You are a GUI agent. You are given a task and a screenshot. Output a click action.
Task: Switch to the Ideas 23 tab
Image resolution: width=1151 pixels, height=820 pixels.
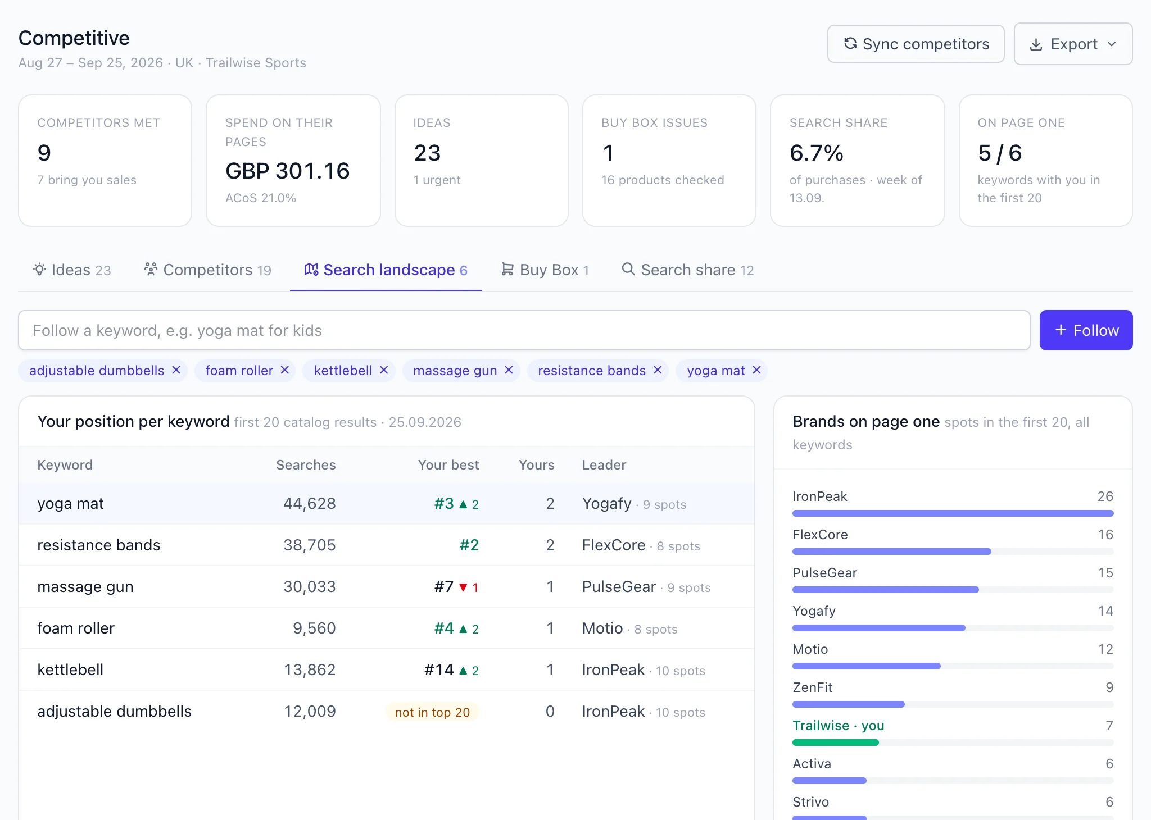tap(72, 270)
